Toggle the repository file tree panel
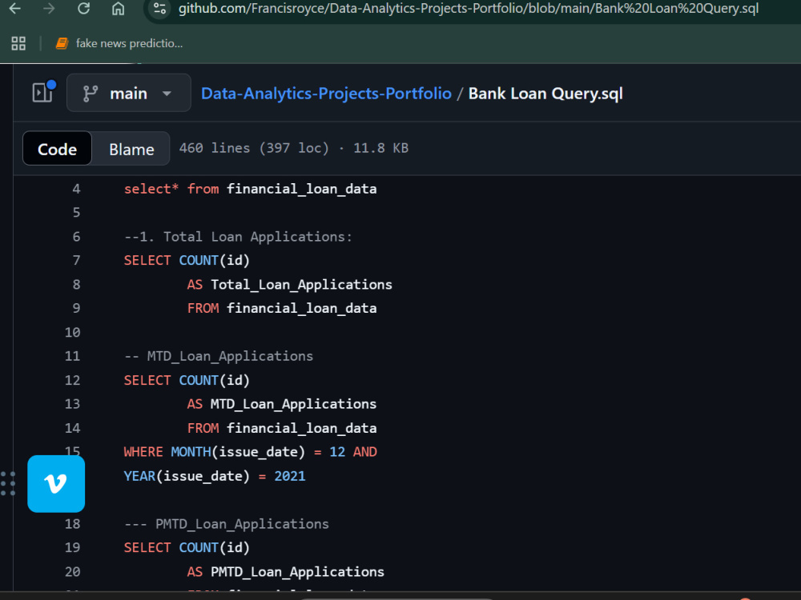Image resolution: width=801 pixels, height=600 pixels. 41,93
